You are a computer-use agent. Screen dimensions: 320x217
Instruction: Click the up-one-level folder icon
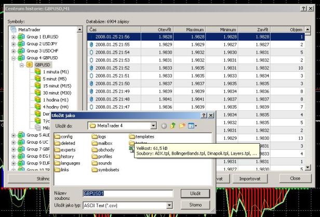tap(172, 125)
